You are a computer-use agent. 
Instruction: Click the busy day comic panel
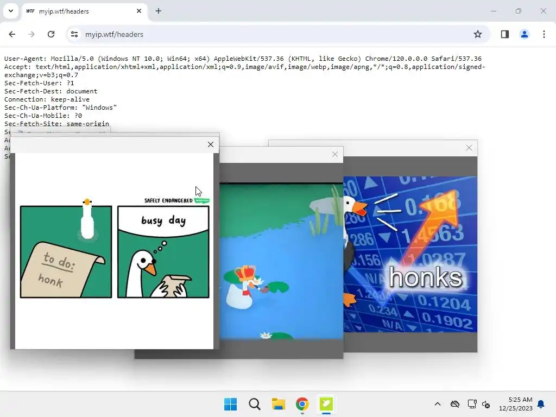[x=163, y=252]
